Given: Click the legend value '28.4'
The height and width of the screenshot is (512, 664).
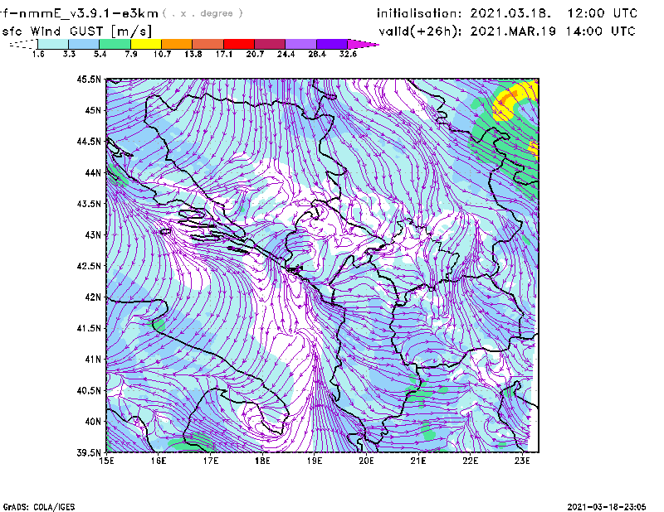Looking at the screenshot, I should point(317,54).
